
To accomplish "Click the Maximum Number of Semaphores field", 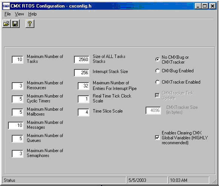I will point(18,154).
